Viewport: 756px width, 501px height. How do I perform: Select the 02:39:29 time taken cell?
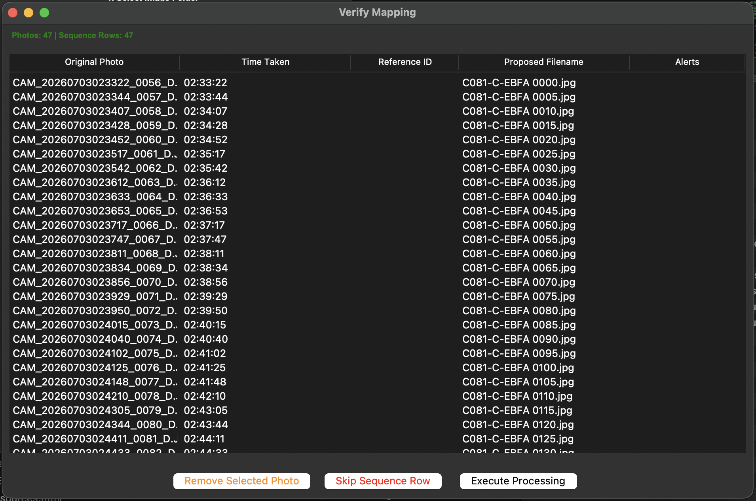pyautogui.click(x=206, y=296)
